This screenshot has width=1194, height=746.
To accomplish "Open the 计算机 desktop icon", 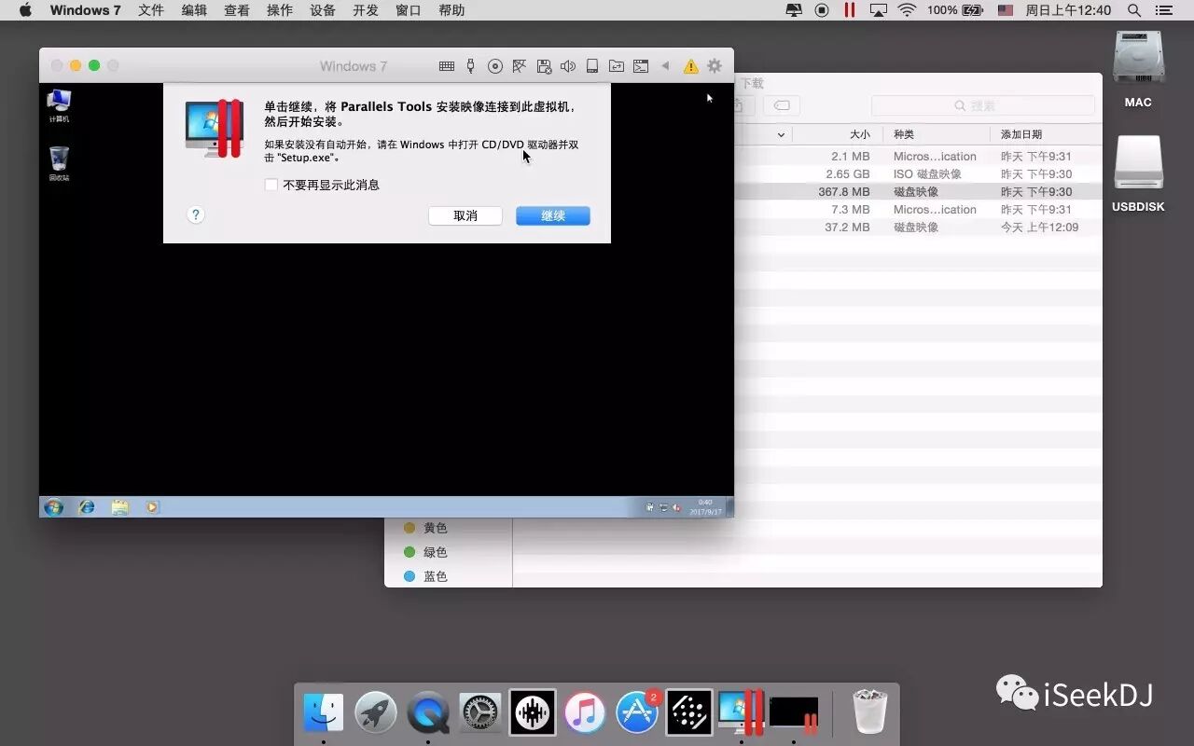I will (x=59, y=105).
